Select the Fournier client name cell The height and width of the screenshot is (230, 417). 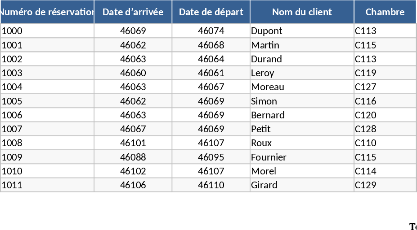pos(302,157)
